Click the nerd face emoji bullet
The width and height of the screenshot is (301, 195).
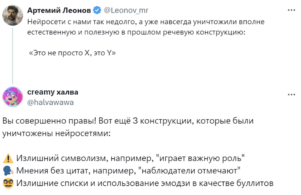pos(8,183)
